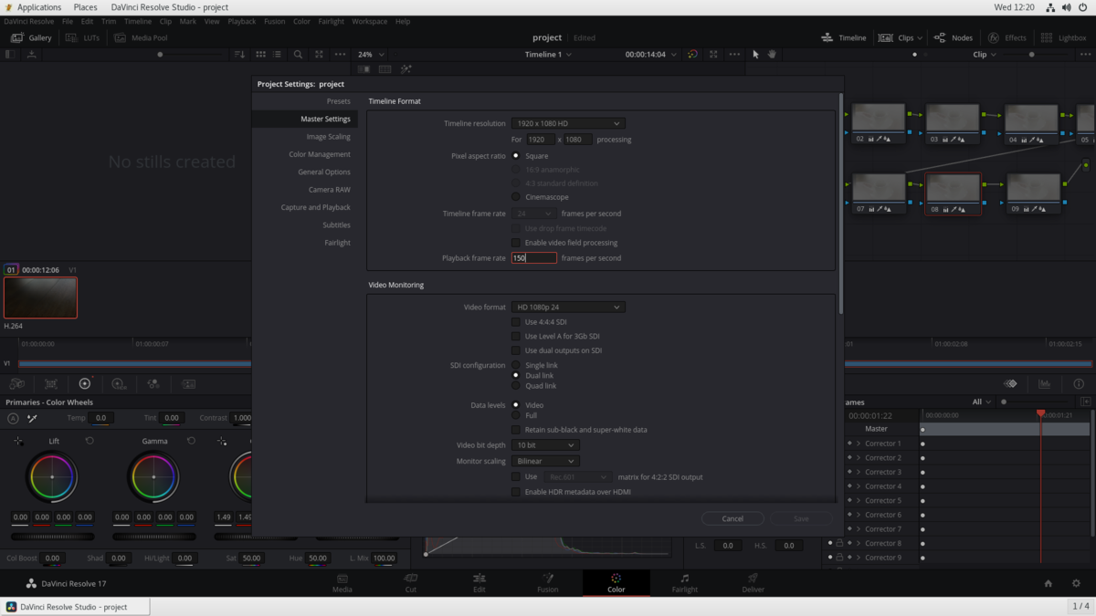Check Use 4:4:4 SDI
The width and height of the screenshot is (1096, 616).
pos(516,322)
